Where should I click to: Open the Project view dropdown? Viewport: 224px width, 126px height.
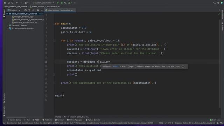[14, 10]
